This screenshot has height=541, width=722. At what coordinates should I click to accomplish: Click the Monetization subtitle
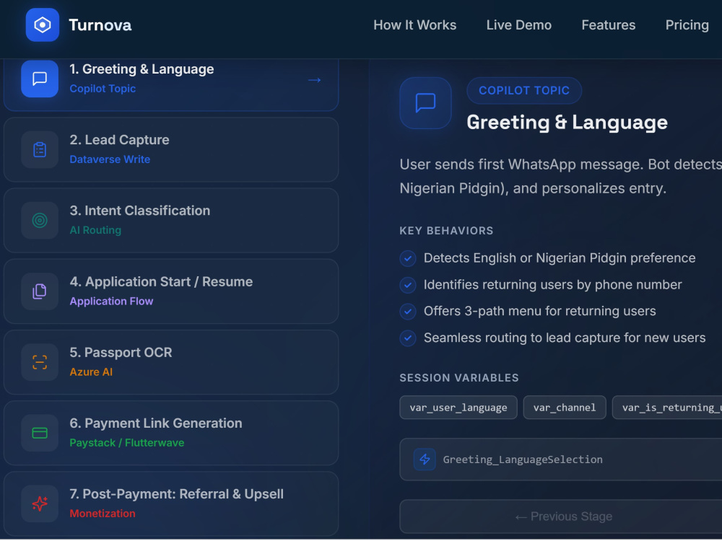point(103,514)
